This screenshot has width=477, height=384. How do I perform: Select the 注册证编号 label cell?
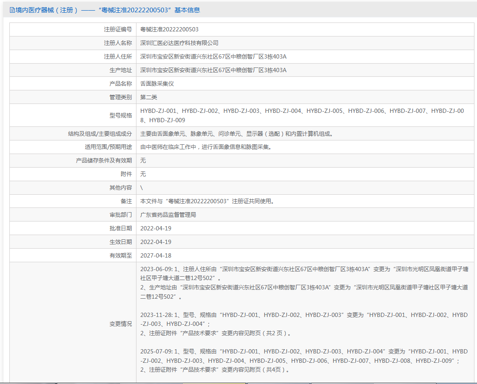(73, 29)
